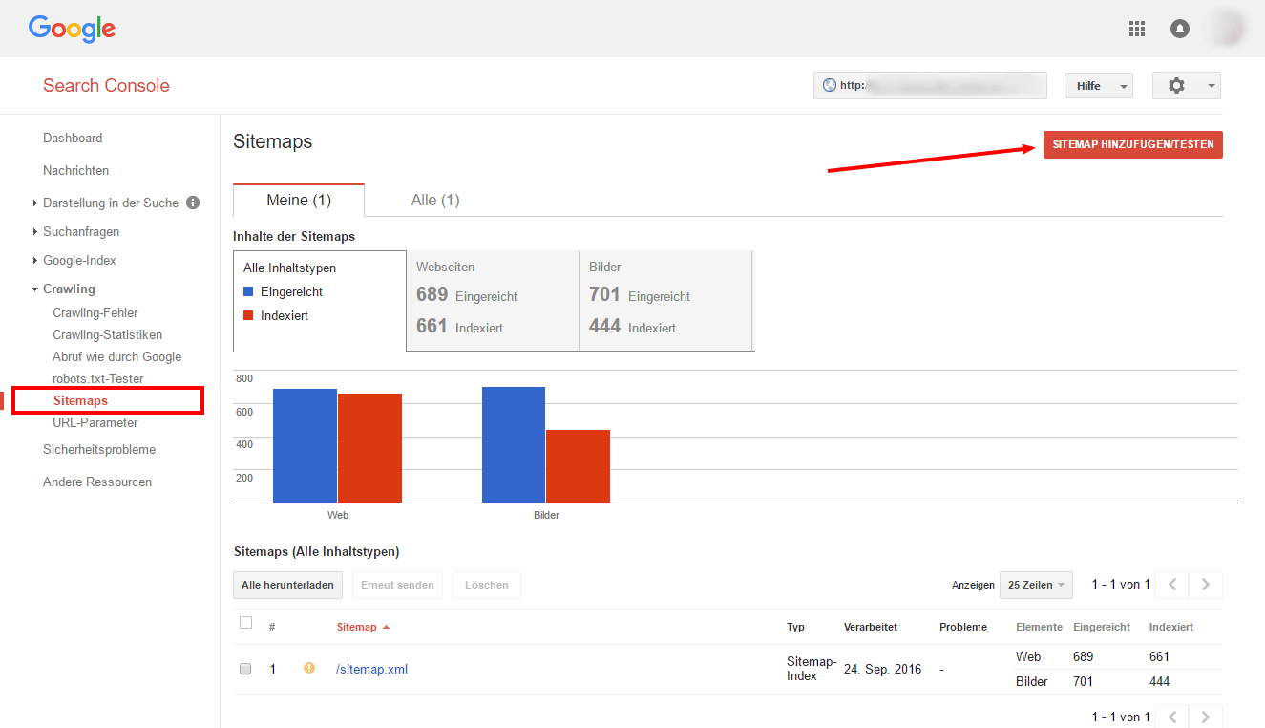The image size is (1265, 728).
Task: Click Sitemap-Index type cell
Action: pyautogui.click(x=812, y=668)
